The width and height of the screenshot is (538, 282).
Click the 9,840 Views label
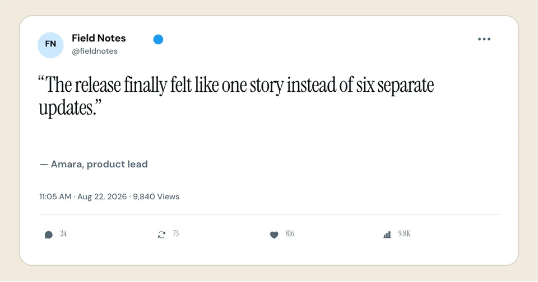[156, 197]
